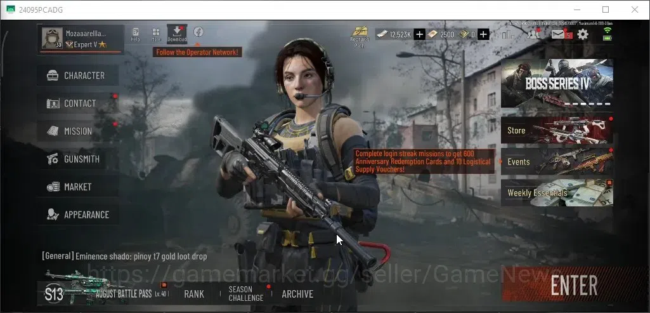Add gold using plus next to 0
This screenshot has width=650, height=313.
[x=483, y=34]
